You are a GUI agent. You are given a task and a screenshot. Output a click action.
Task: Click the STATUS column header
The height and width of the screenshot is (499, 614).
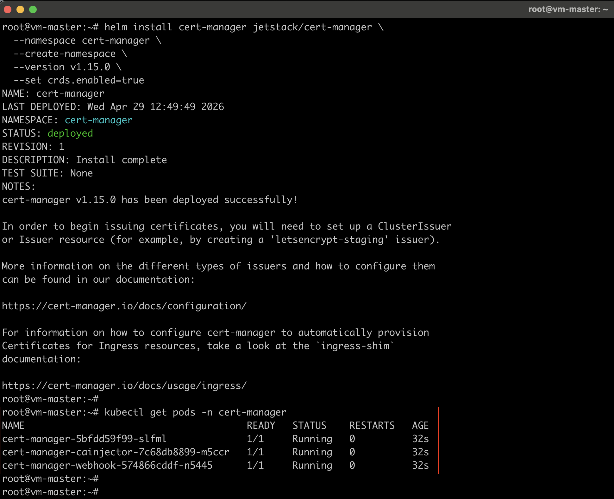(x=309, y=426)
